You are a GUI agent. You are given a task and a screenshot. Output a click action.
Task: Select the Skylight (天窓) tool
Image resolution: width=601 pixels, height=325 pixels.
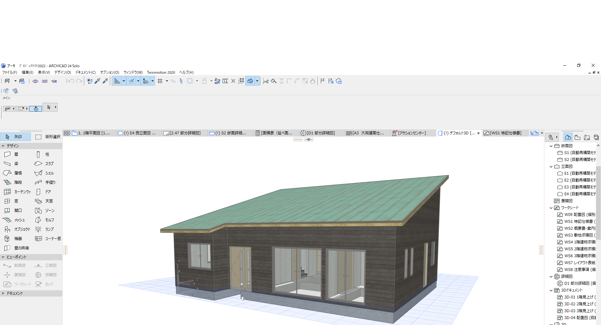[44, 201]
